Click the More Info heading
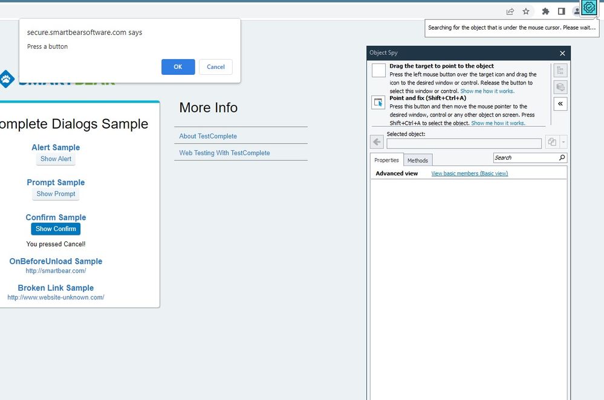The image size is (604, 400). coord(209,107)
